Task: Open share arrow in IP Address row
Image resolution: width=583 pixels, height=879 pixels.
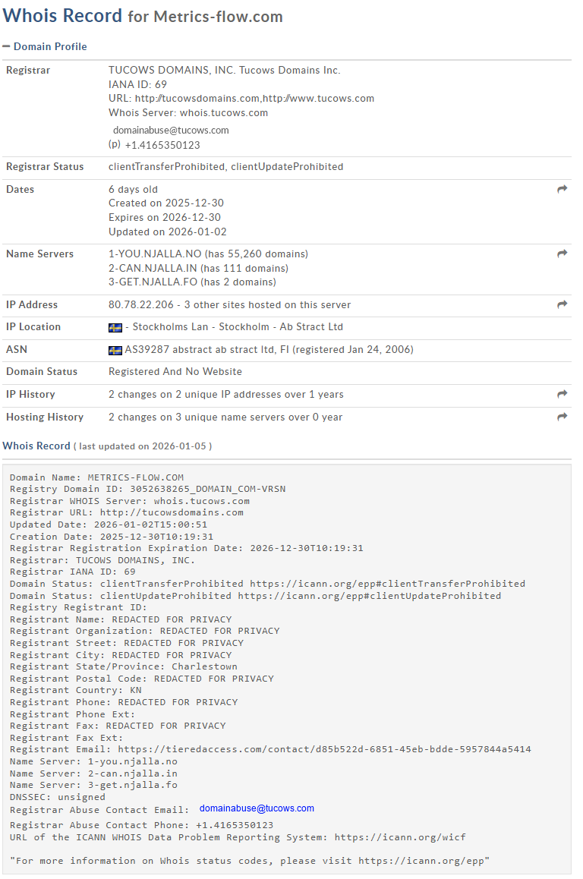Action: click(x=563, y=304)
